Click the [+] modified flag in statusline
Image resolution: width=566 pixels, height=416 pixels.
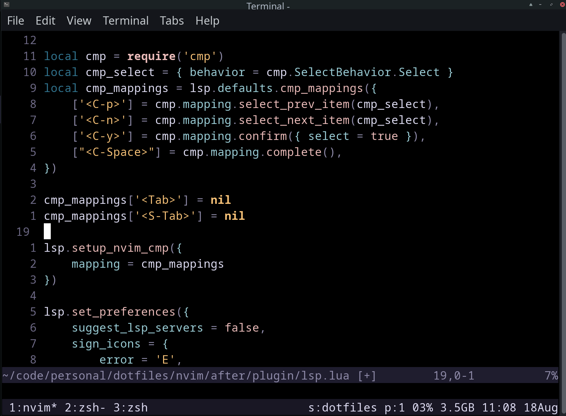(367, 376)
